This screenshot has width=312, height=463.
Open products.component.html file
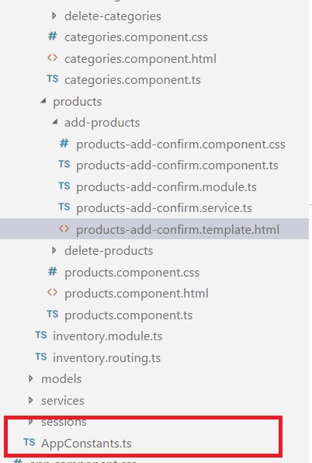(137, 294)
